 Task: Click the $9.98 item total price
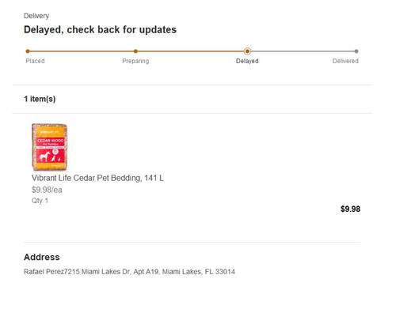pos(350,209)
